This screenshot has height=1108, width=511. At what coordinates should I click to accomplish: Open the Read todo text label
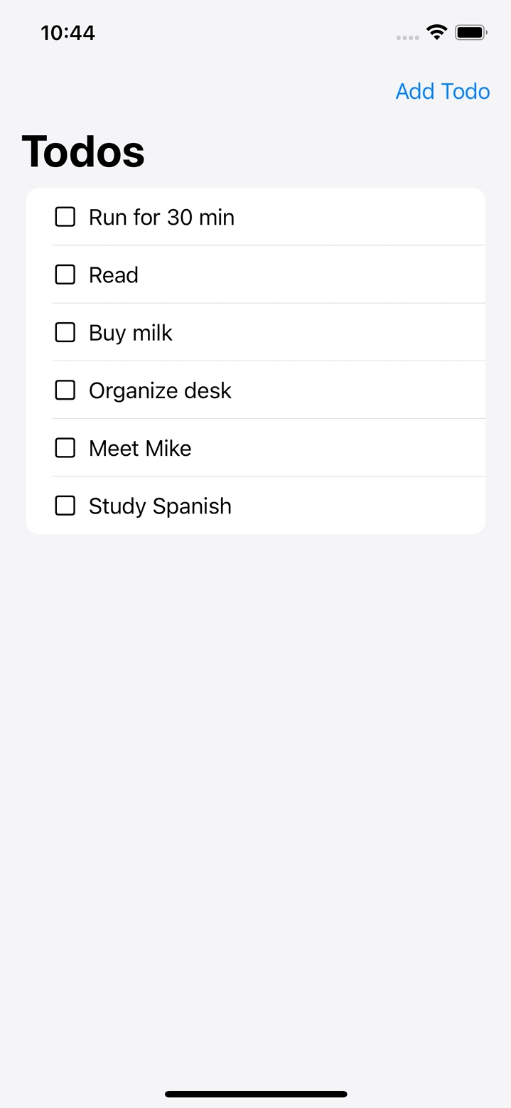[114, 275]
